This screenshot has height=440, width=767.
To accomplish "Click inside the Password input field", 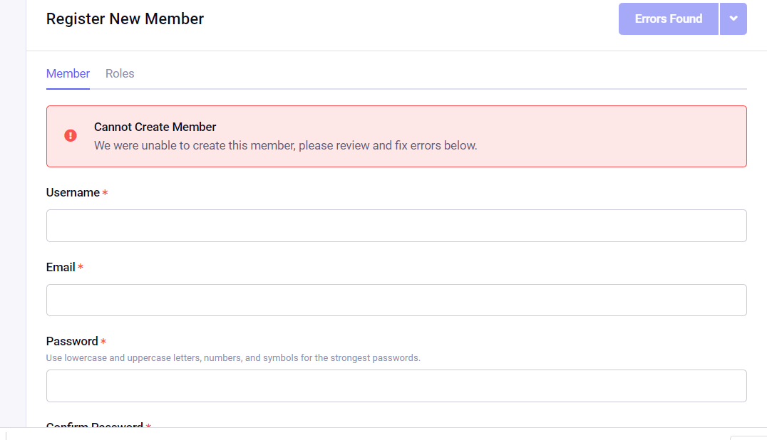I will [x=396, y=385].
